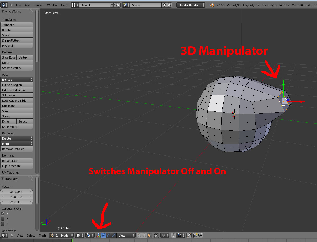Open the Mesh menu in viewport header
Image resolution: width=317 pixels, height=242 pixels.
42,235
